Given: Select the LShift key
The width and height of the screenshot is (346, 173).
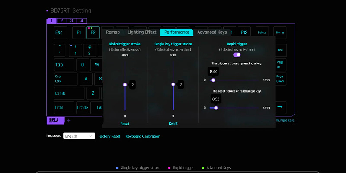Looking at the screenshot, I should [x=69, y=93].
